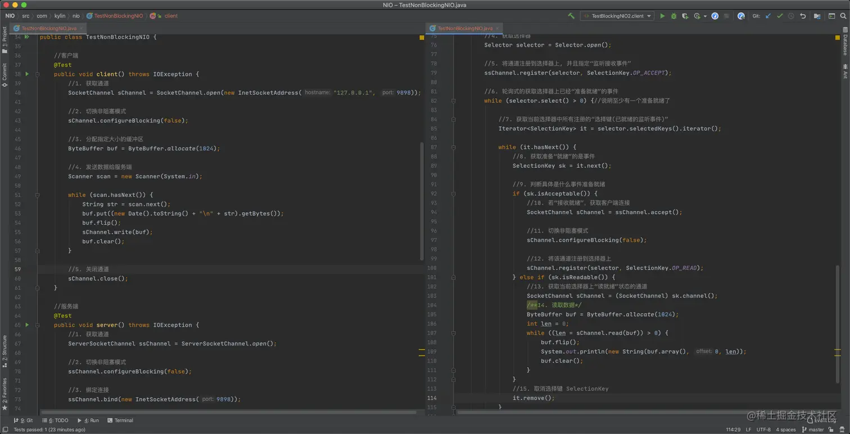This screenshot has width=850, height=434.
Task: Click the master Git branch widget
Action: coord(812,430)
